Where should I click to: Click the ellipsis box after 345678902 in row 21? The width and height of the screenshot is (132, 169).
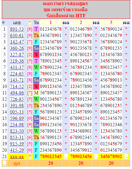[126, 157]
